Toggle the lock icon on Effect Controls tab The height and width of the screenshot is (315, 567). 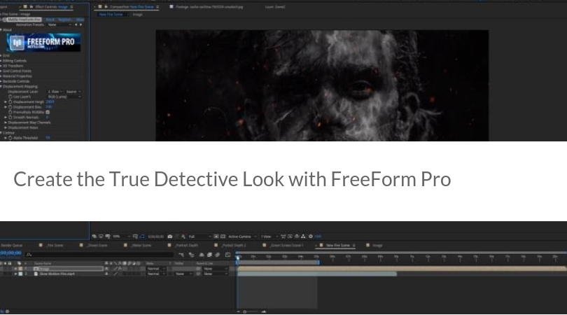tap(31, 6)
